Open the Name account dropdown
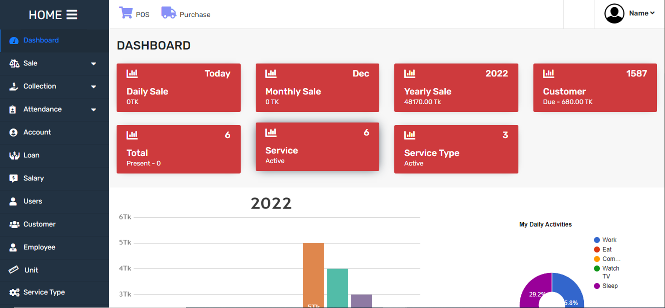665x308 pixels. coord(642,13)
